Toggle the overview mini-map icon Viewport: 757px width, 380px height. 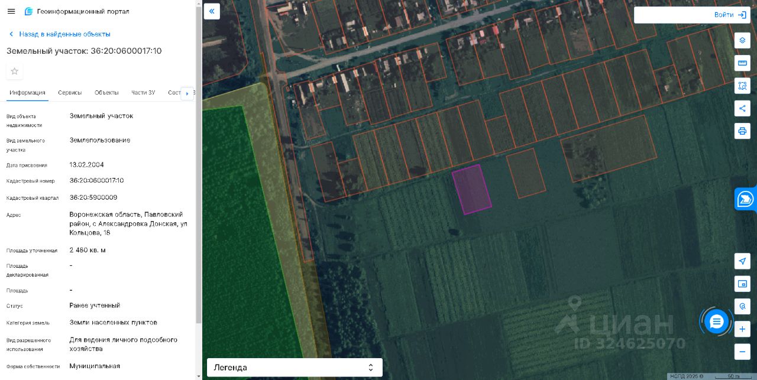(742, 284)
